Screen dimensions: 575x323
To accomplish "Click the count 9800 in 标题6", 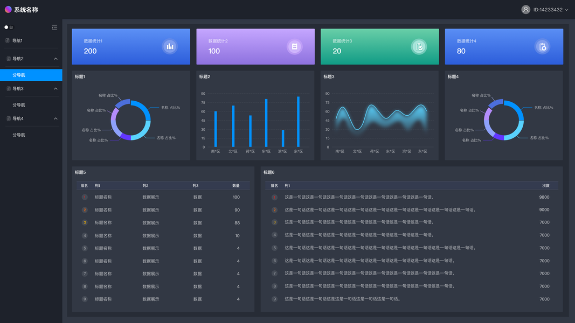I will 544,197.
